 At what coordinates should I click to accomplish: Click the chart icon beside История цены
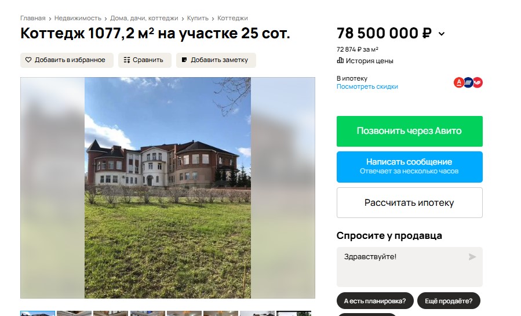coord(340,60)
